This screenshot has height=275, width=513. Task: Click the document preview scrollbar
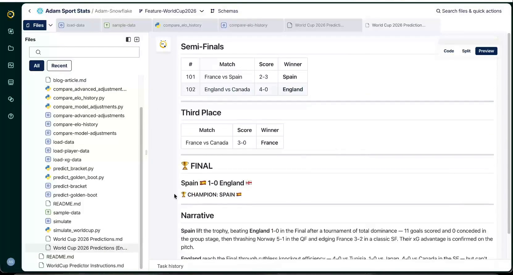[509, 133]
